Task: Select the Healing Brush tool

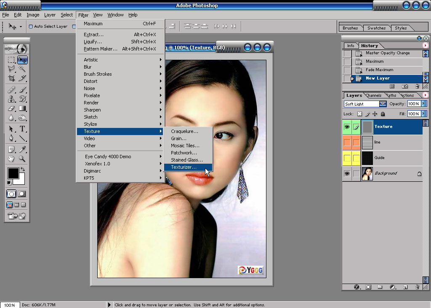Action: (11, 90)
